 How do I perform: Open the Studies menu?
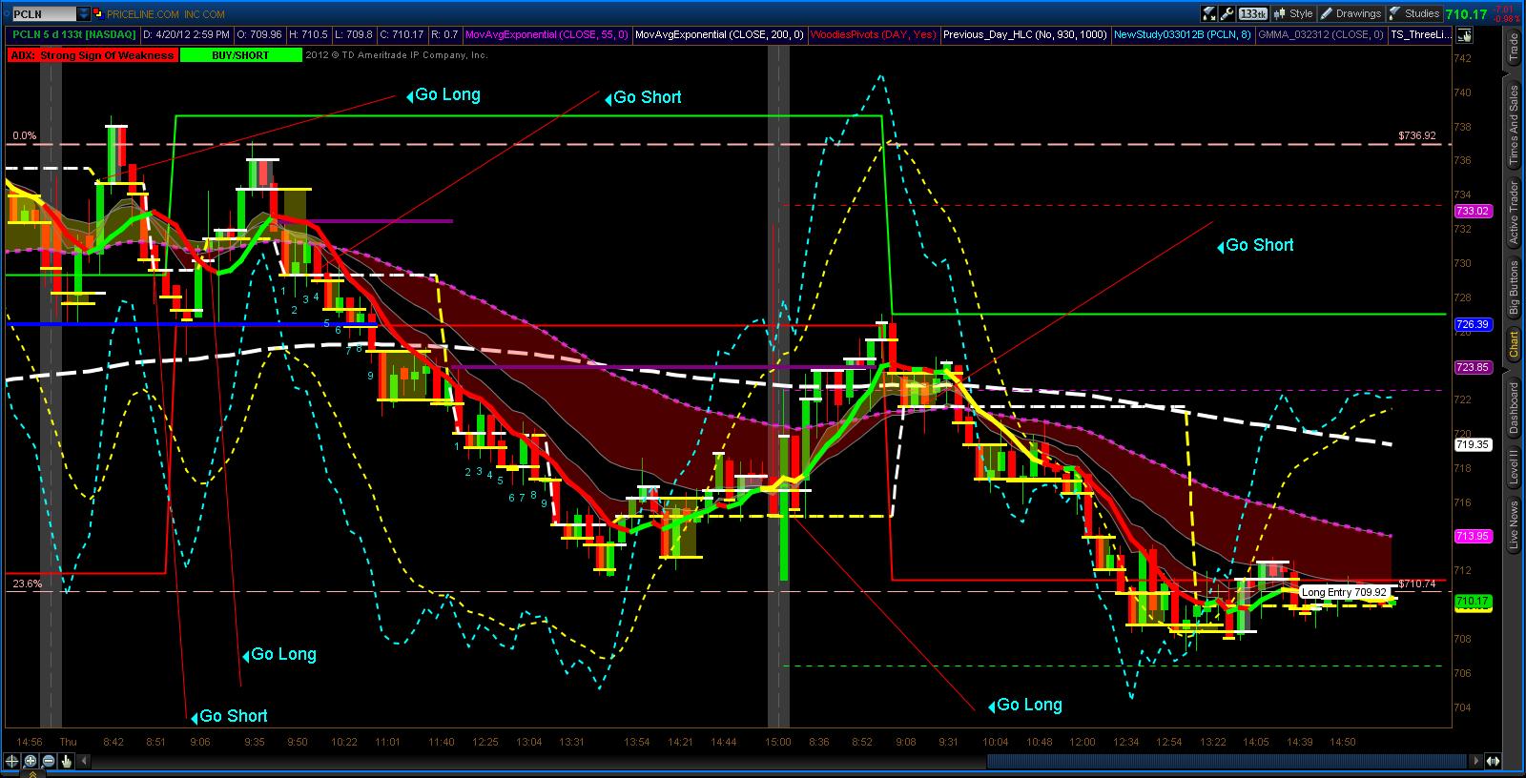click(x=1413, y=14)
